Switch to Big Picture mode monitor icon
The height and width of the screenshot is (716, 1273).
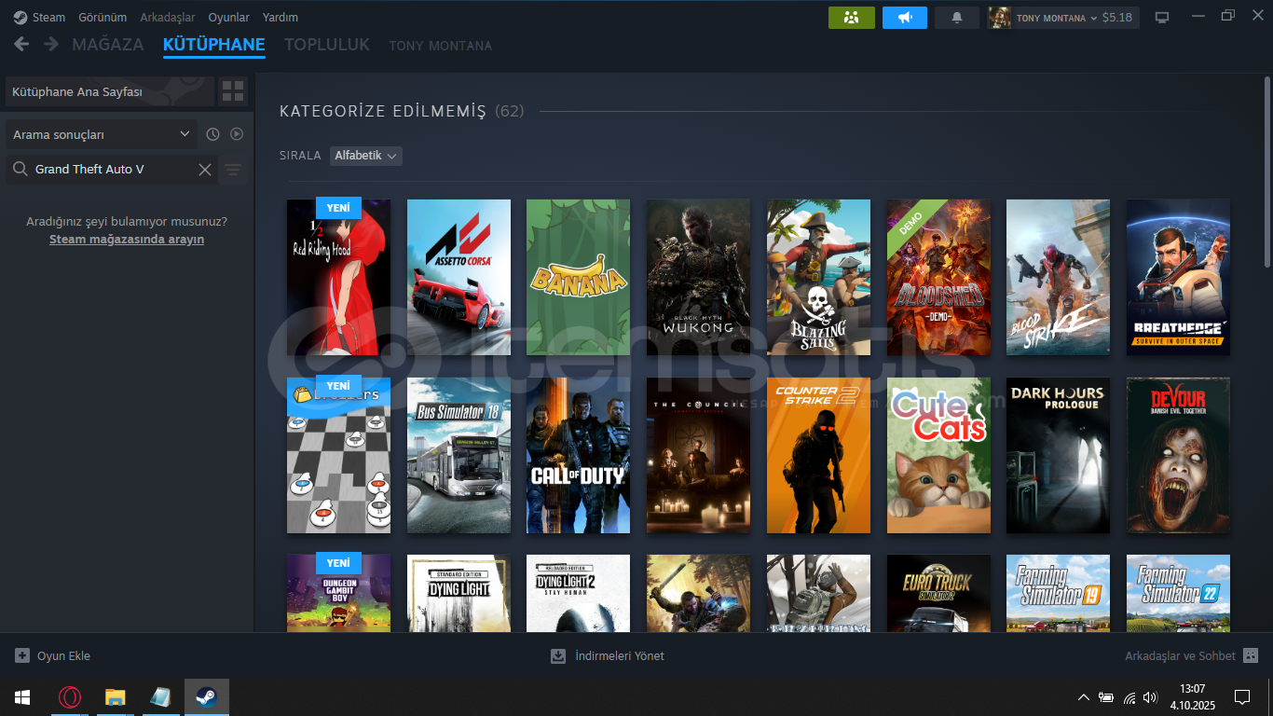pos(1162,18)
